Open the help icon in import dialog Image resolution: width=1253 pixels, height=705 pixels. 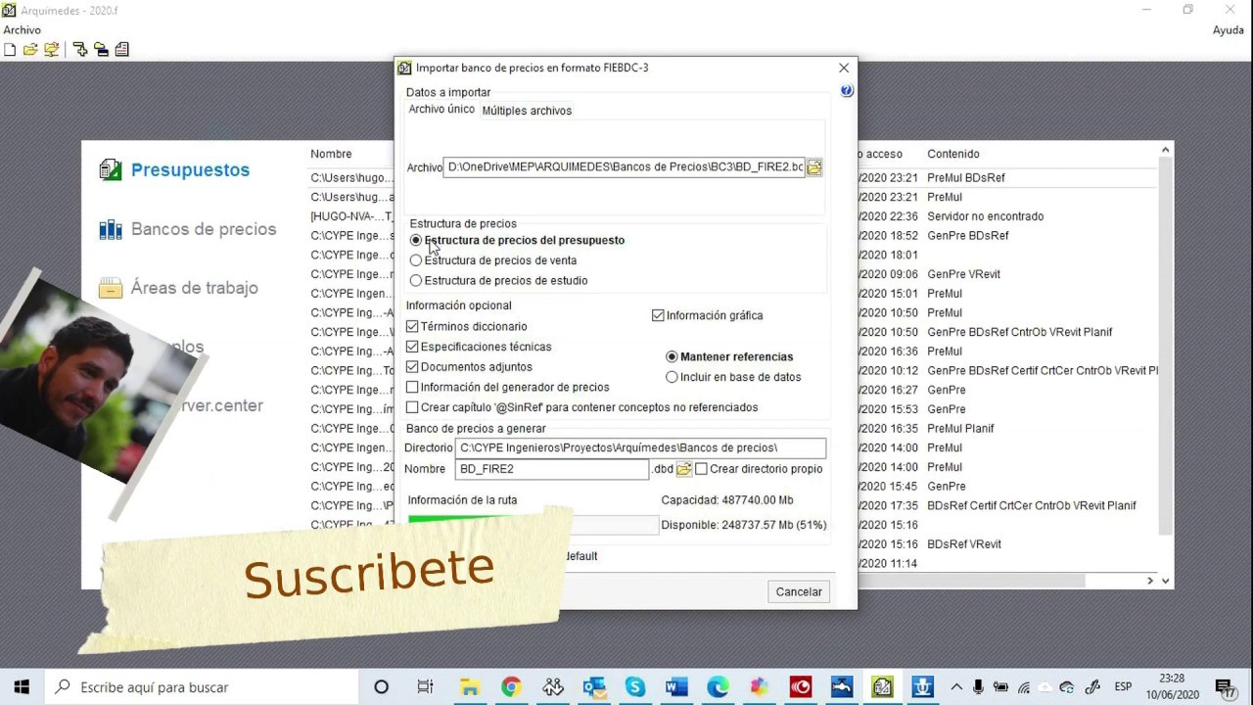(847, 90)
